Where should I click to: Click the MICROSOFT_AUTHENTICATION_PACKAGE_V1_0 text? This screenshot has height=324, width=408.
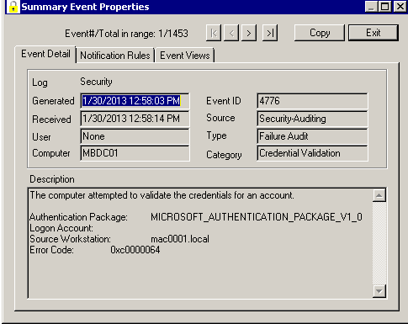point(257,217)
